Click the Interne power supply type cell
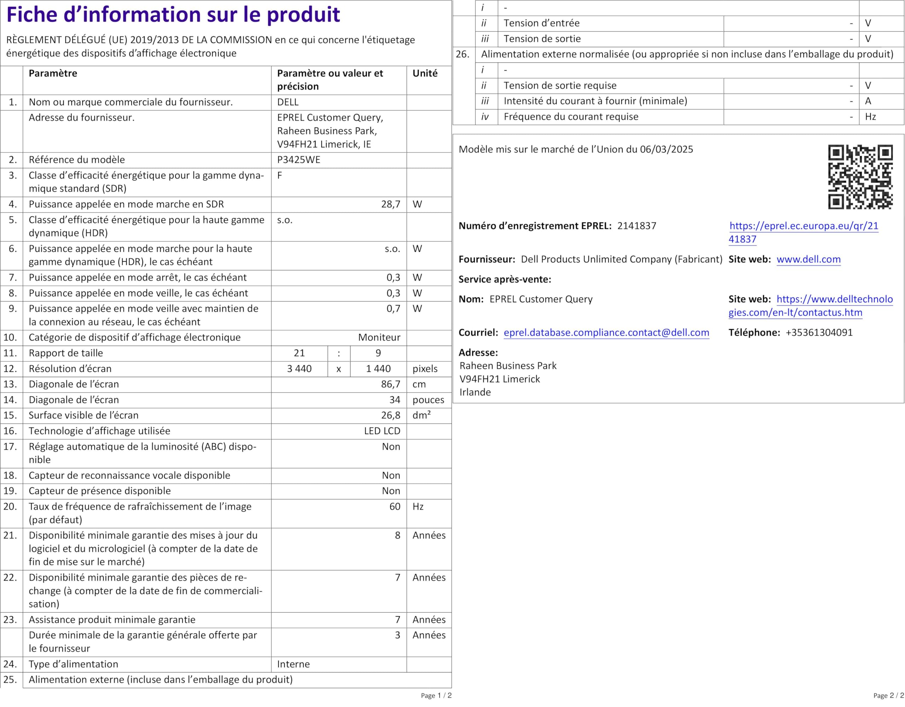 (x=293, y=664)
